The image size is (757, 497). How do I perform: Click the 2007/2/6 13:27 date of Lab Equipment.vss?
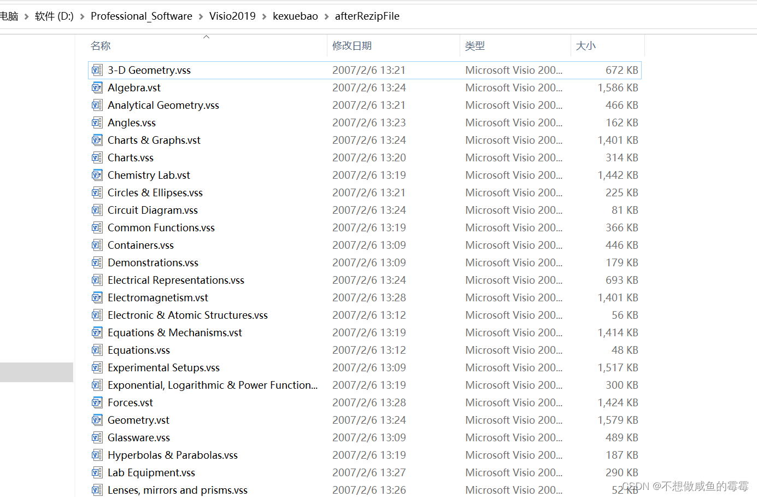369,472
